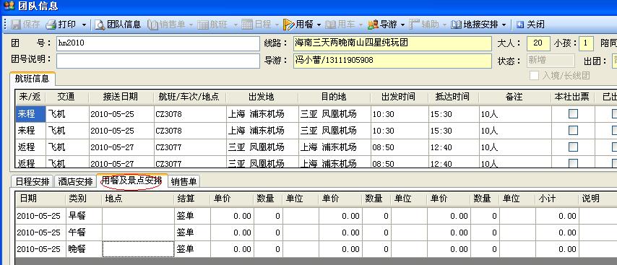This screenshot has height=265, width=617.
Task: Toggle 入境/长线团 checkbox
Action: click(534, 76)
